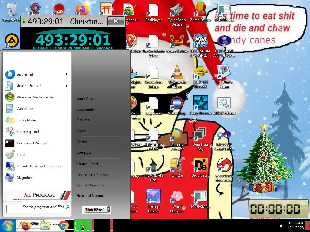This screenshot has height=232, width=310.
Task: Launch TipTop Deluxe desktop shortcut
Action: (153, 201)
